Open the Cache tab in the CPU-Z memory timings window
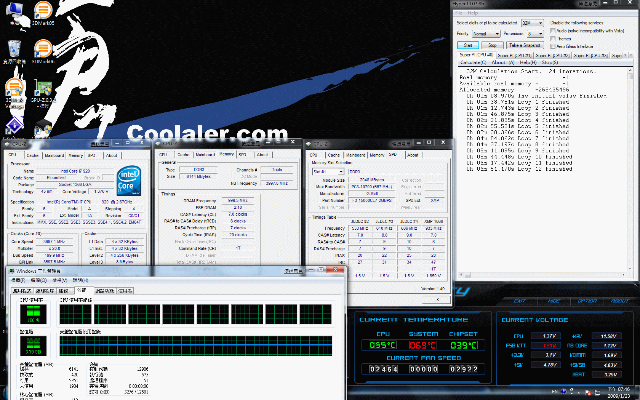The height and width of the screenshot is (400, 640). 183,155
